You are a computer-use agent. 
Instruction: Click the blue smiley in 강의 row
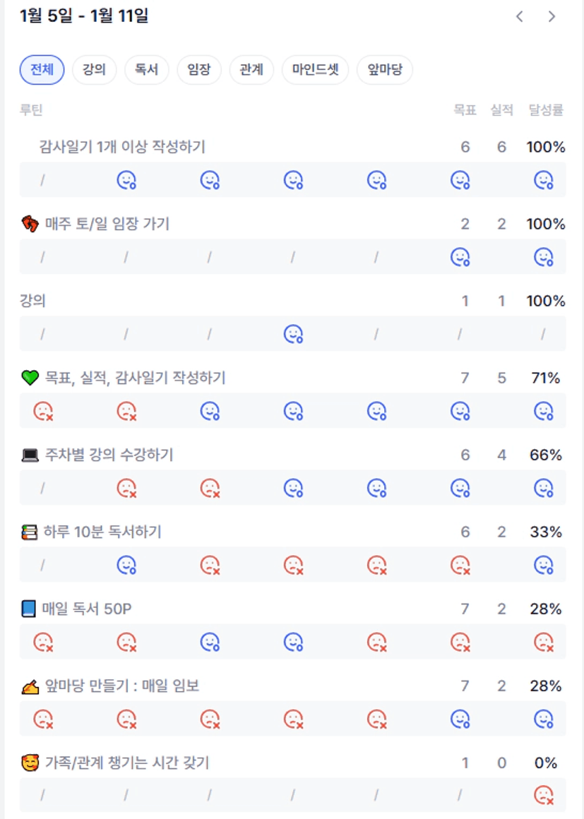pos(293,334)
